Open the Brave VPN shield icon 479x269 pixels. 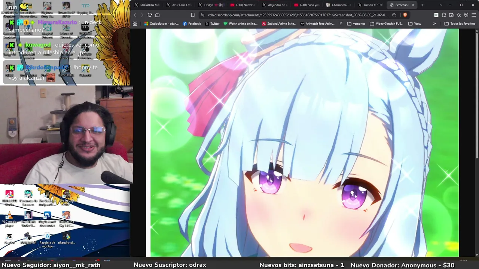[x=466, y=15]
